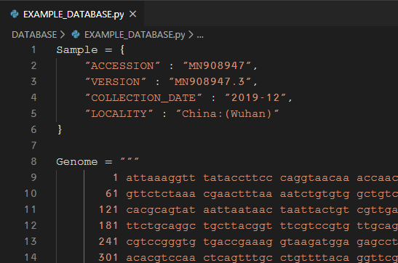Click the sequence taattactgt on line 11
The height and width of the screenshot is (263, 398).
315,210
